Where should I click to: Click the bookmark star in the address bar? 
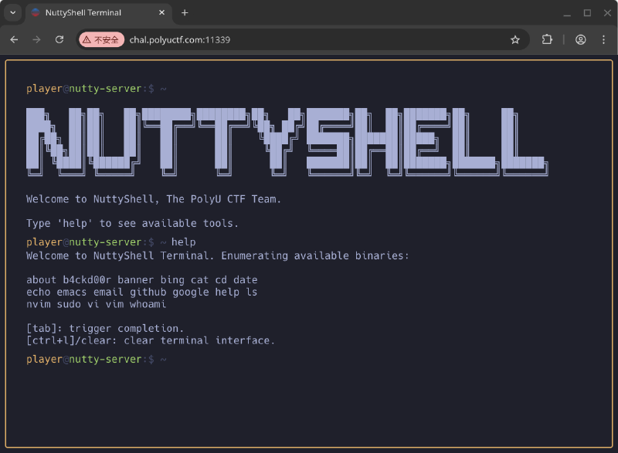click(x=515, y=39)
